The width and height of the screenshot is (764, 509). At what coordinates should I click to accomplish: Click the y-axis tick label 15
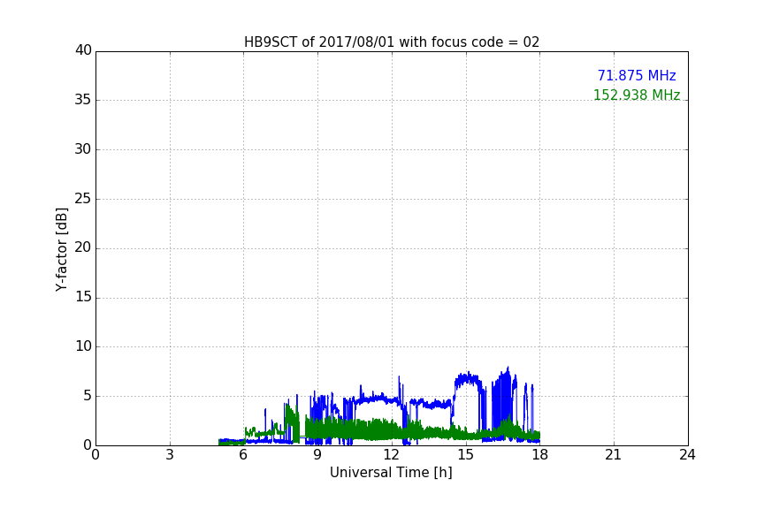click(x=83, y=297)
